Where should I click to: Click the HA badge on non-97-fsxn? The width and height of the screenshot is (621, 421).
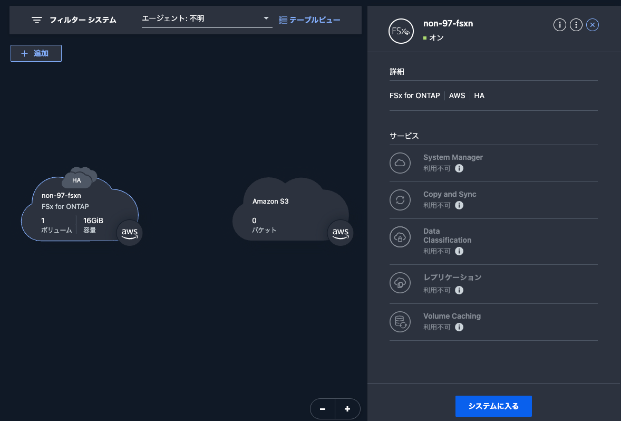tap(77, 180)
